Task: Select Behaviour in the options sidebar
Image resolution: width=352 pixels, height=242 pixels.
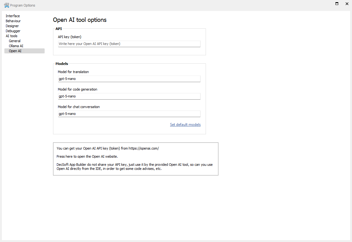Action: 13,21
